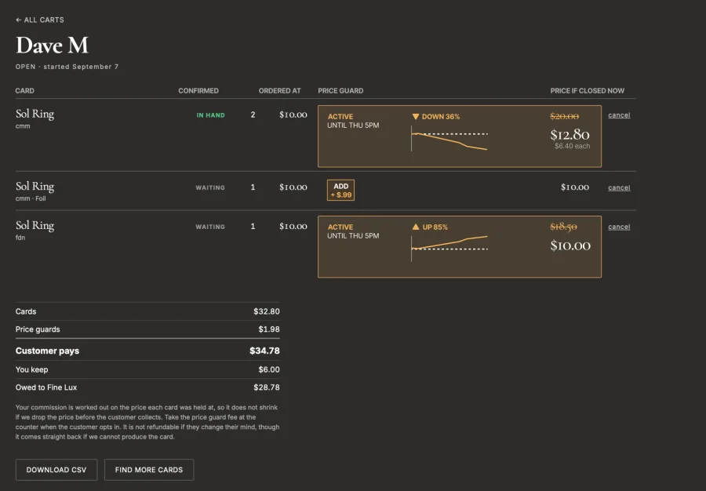Click the '$6.40 each' note
Viewport: 706px width, 491px height.
tap(573, 146)
